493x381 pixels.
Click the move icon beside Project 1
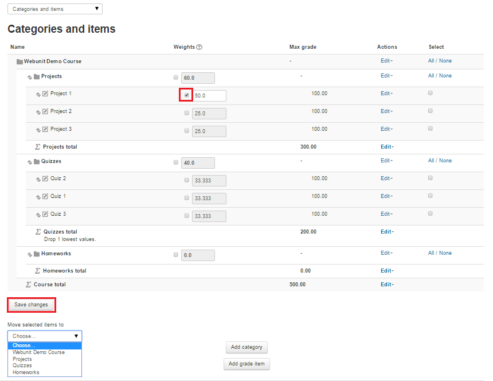click(38, 94)
